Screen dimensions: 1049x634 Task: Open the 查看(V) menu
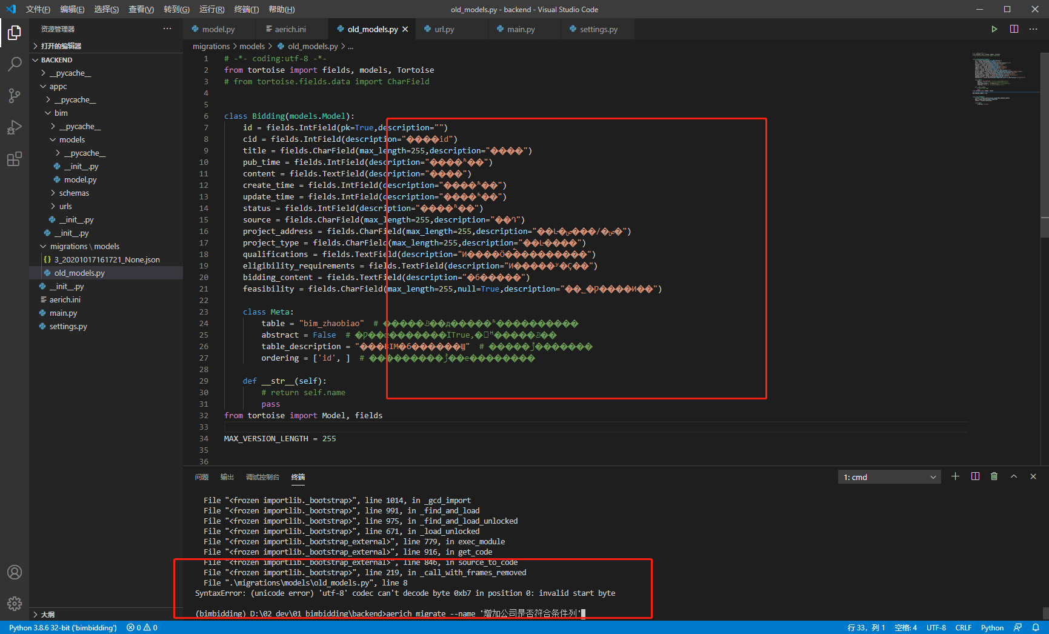coord(141,9)
